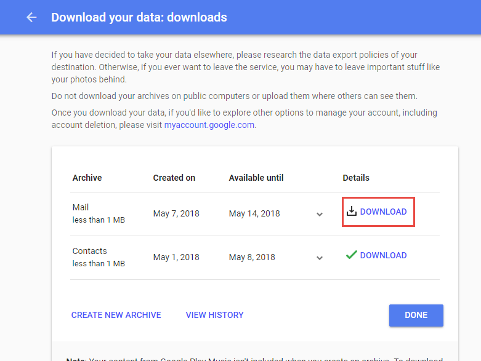Open the myaccount.google.com link
Image resolution: width=481 pixels, height=361 pixels.
coord(209,125)
